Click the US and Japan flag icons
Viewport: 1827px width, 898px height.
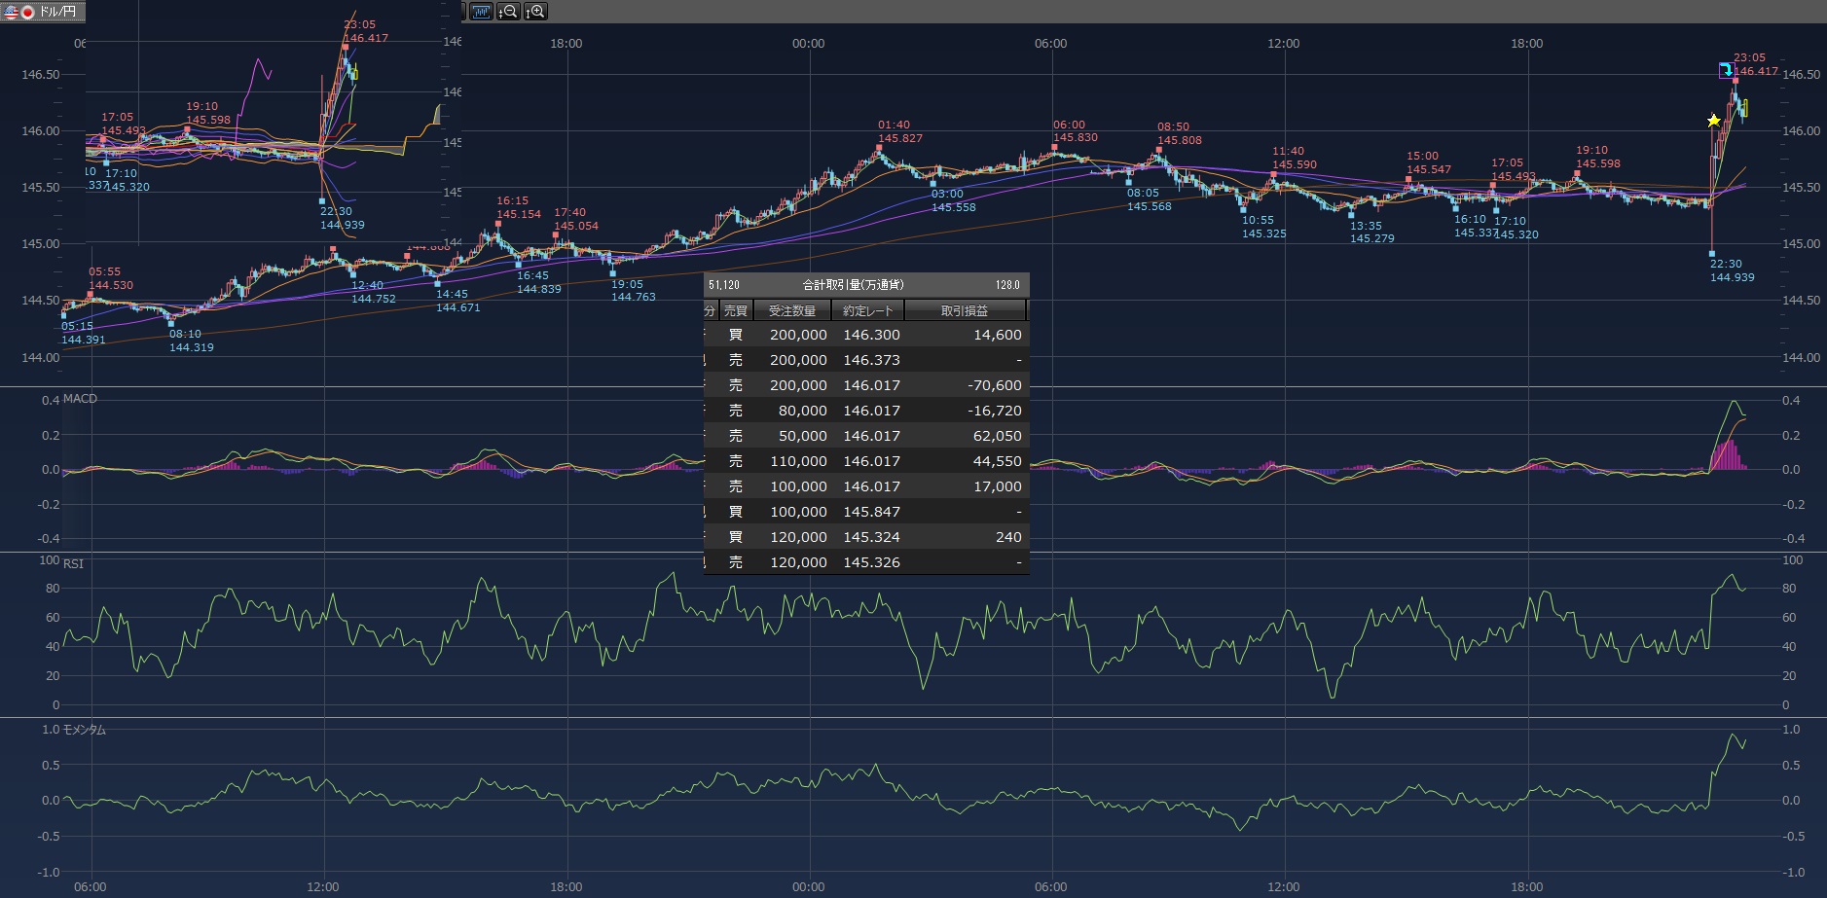pos(19,12)
